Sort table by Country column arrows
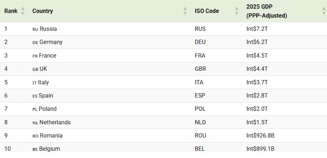Viewport: 327px width, 158px height. (185, 11)
